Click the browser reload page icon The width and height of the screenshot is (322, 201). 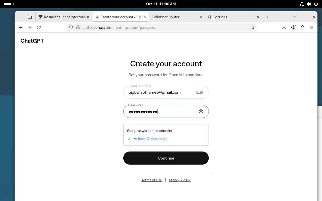[x=39, y=27]
